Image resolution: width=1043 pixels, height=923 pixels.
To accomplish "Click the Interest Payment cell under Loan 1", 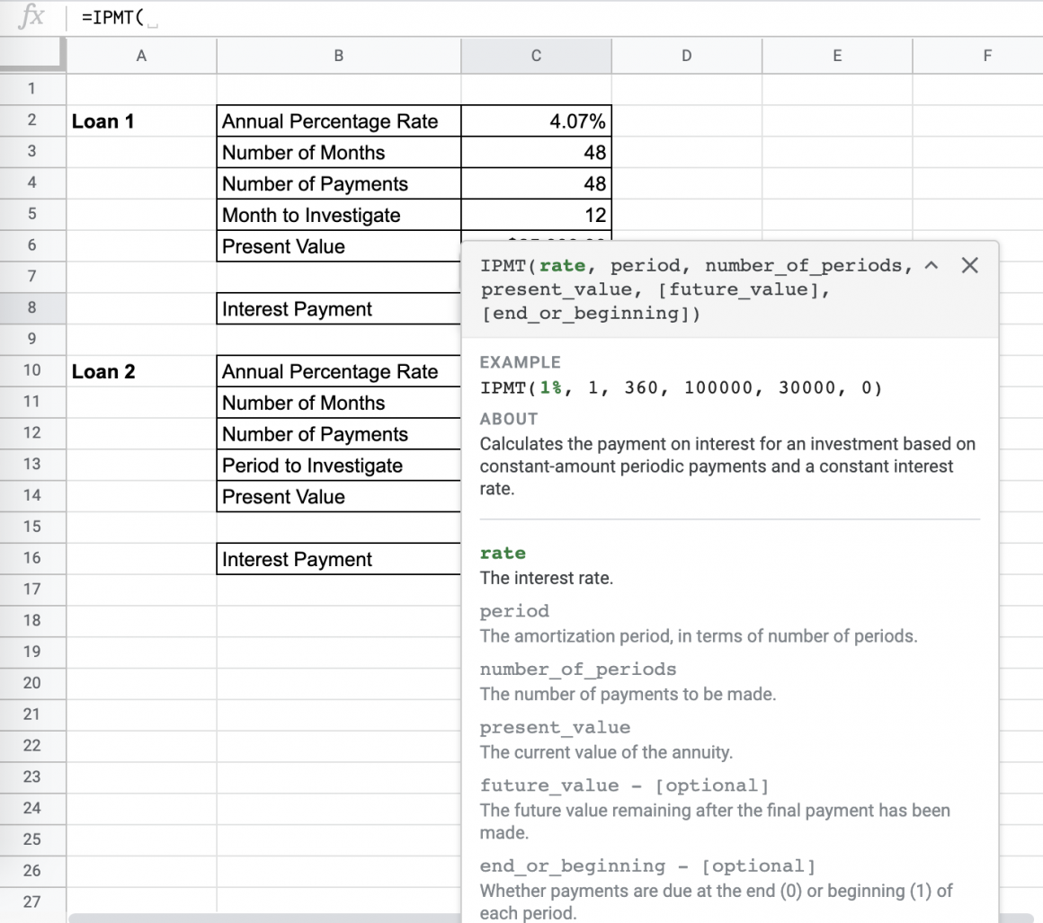I will (x=338, y=308).
